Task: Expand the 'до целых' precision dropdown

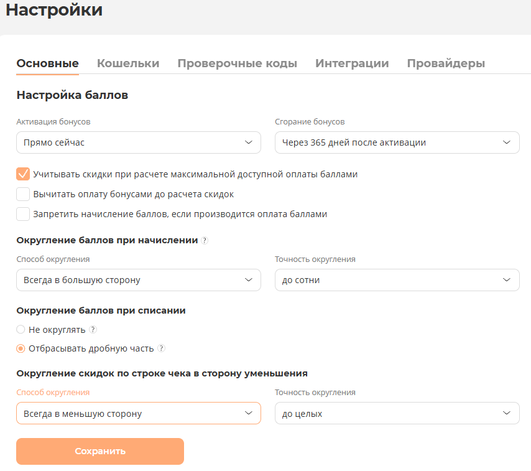Action: (x=397, y=413)
